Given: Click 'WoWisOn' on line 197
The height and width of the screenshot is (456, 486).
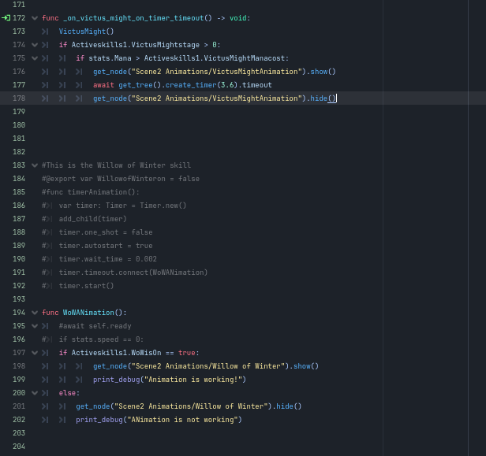Looking at the screenshot, I should [146, 353].
